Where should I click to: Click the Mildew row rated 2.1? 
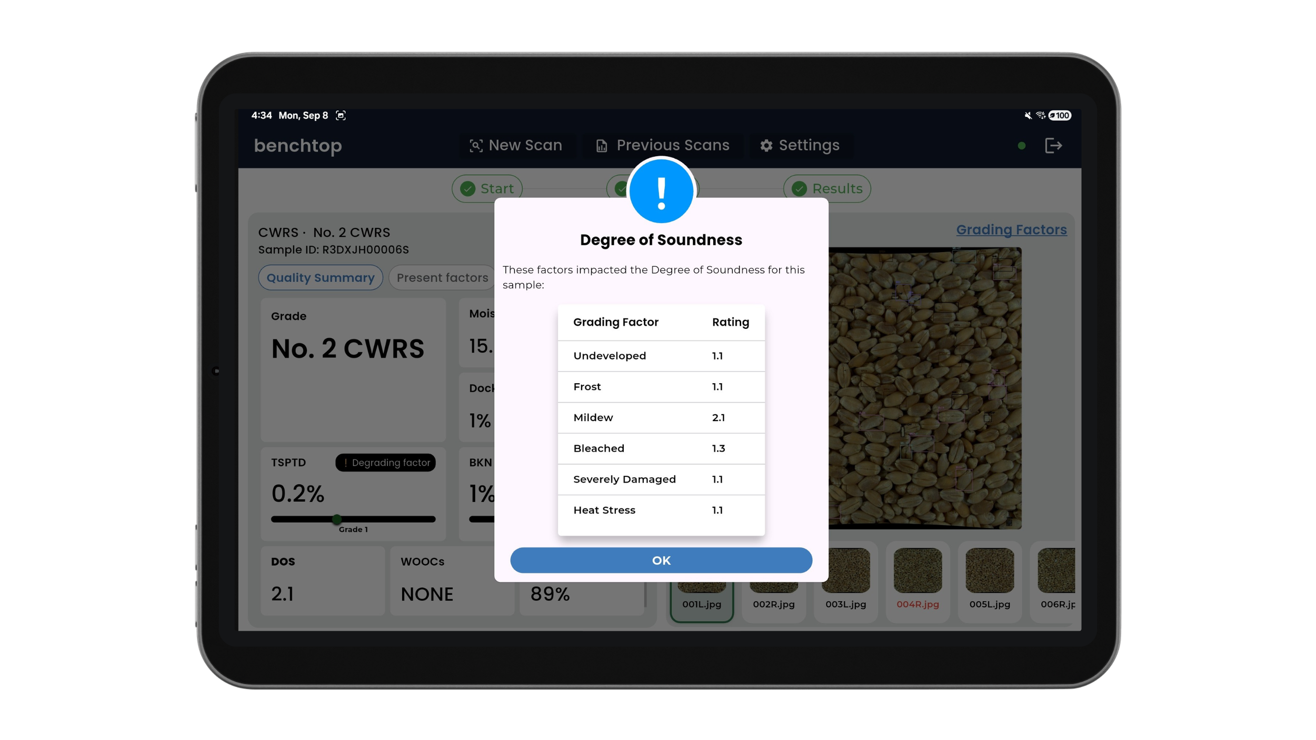(661, 418)
